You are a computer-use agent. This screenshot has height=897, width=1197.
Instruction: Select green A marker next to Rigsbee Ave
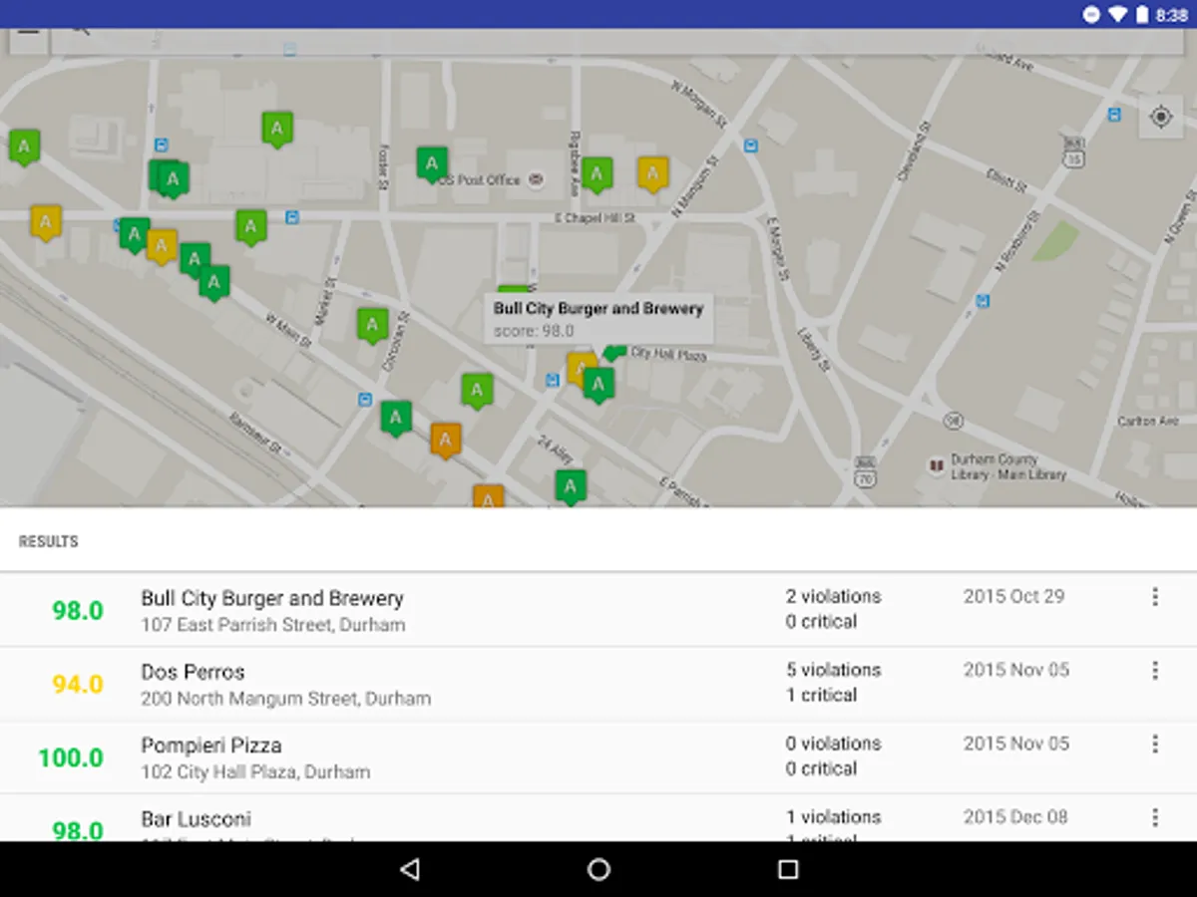coord(597,175)
